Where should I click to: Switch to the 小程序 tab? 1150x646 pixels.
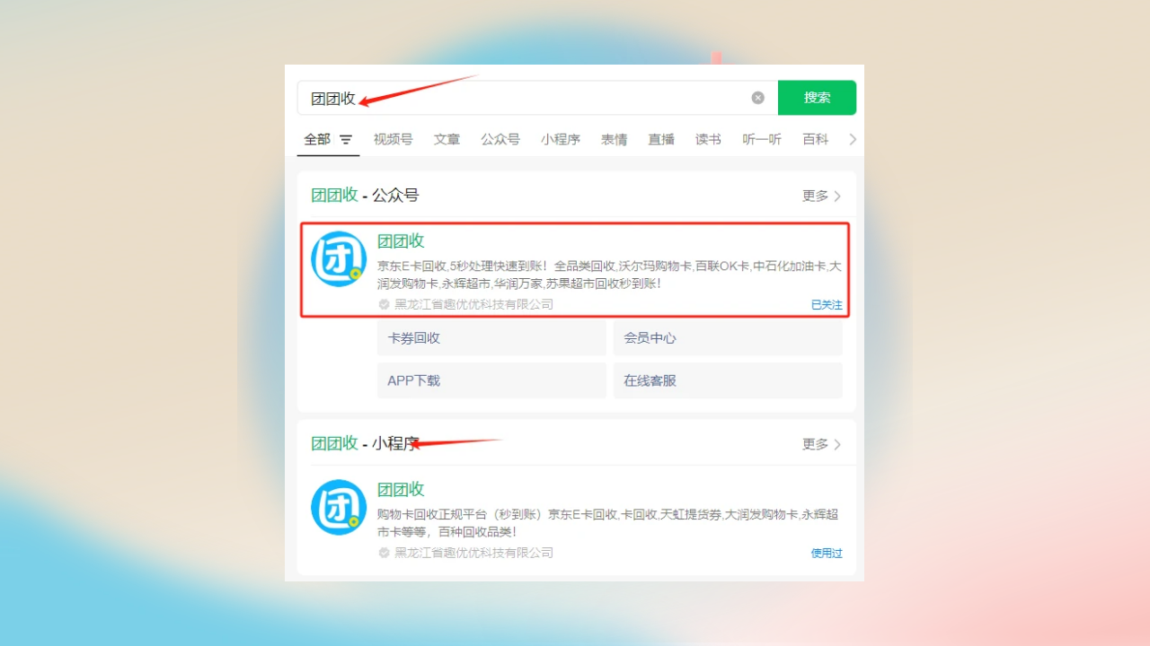561,139
